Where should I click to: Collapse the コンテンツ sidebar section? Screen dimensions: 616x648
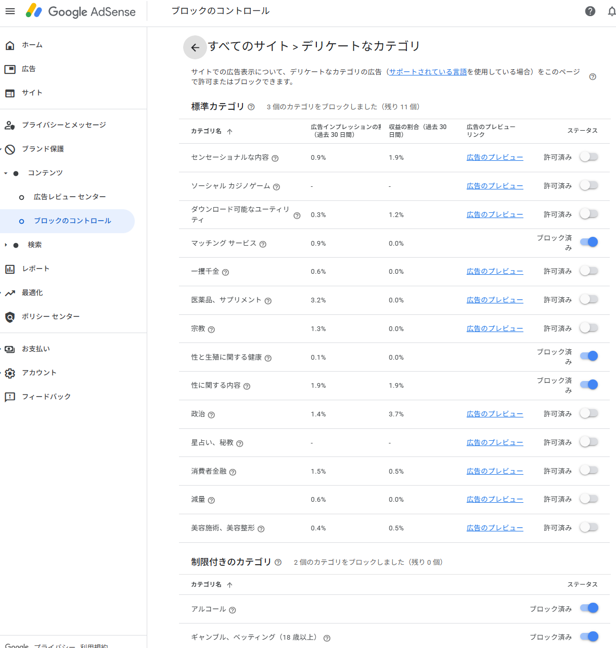(6, 173)
